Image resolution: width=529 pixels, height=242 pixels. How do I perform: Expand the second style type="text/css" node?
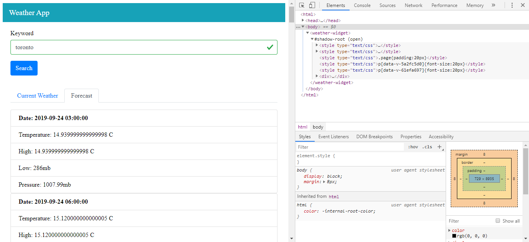(x=317, y=51)
